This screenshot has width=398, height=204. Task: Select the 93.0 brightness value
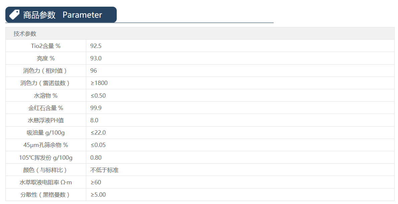pyautogui.click(x=96, y=58)
